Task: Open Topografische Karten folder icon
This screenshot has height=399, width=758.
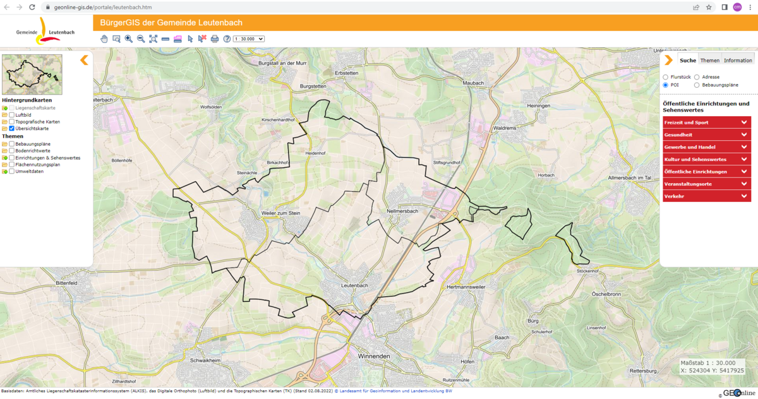Action: (4, 122)
